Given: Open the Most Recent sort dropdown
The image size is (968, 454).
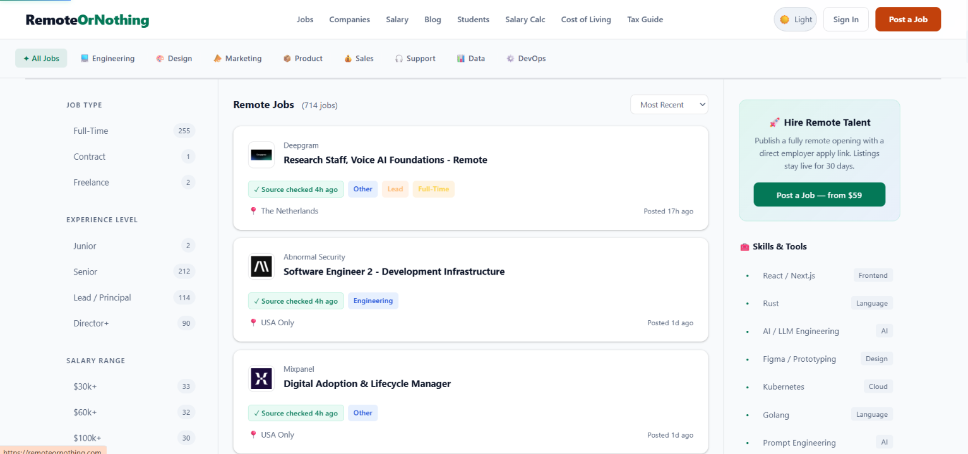Looking at the screenshot, I should point(669,105).
